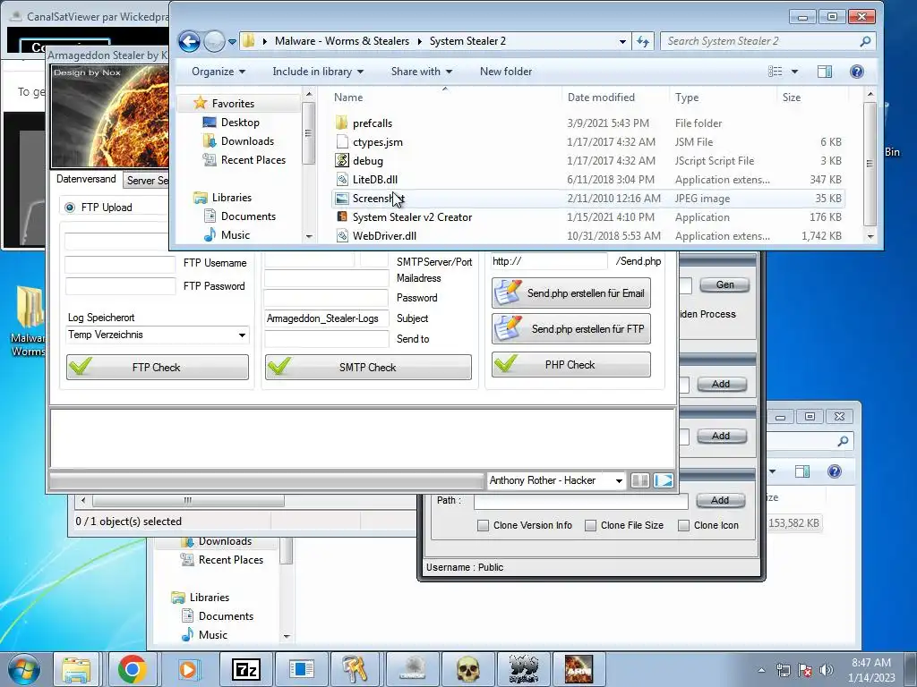
Task: Select the prefcalls folder icon
Action: coord(343,123)
